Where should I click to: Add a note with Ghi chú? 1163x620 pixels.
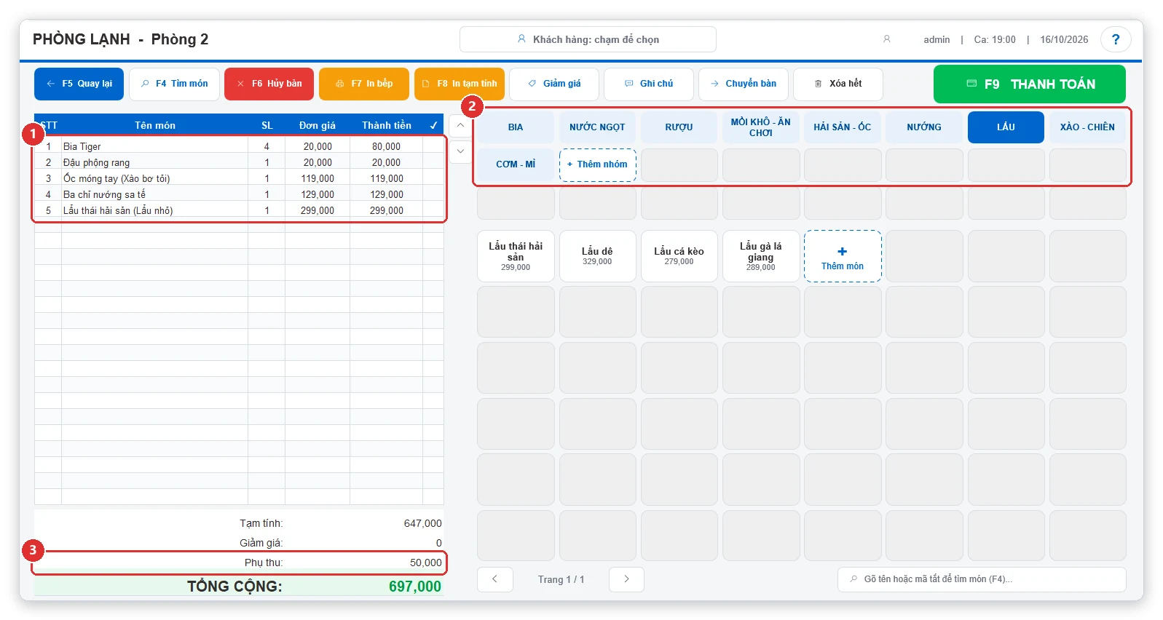point(648,84)
